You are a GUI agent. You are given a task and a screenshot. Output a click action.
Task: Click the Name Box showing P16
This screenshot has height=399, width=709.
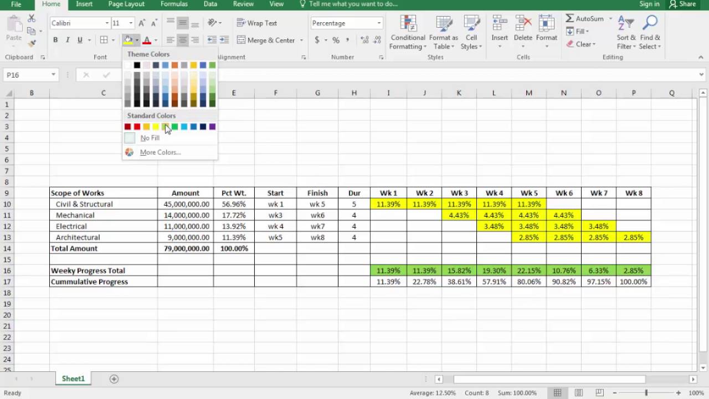point(27,75)
